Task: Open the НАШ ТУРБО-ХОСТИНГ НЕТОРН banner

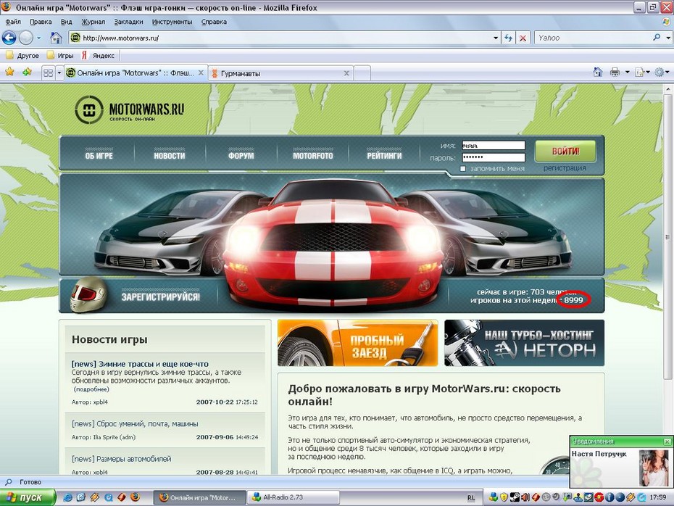Action: click(525, 343)
